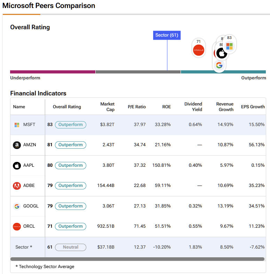The height and width of the screenshot is (274, 270).
Task: Click the Overall Rating column header
Action: tap(67, 107)
